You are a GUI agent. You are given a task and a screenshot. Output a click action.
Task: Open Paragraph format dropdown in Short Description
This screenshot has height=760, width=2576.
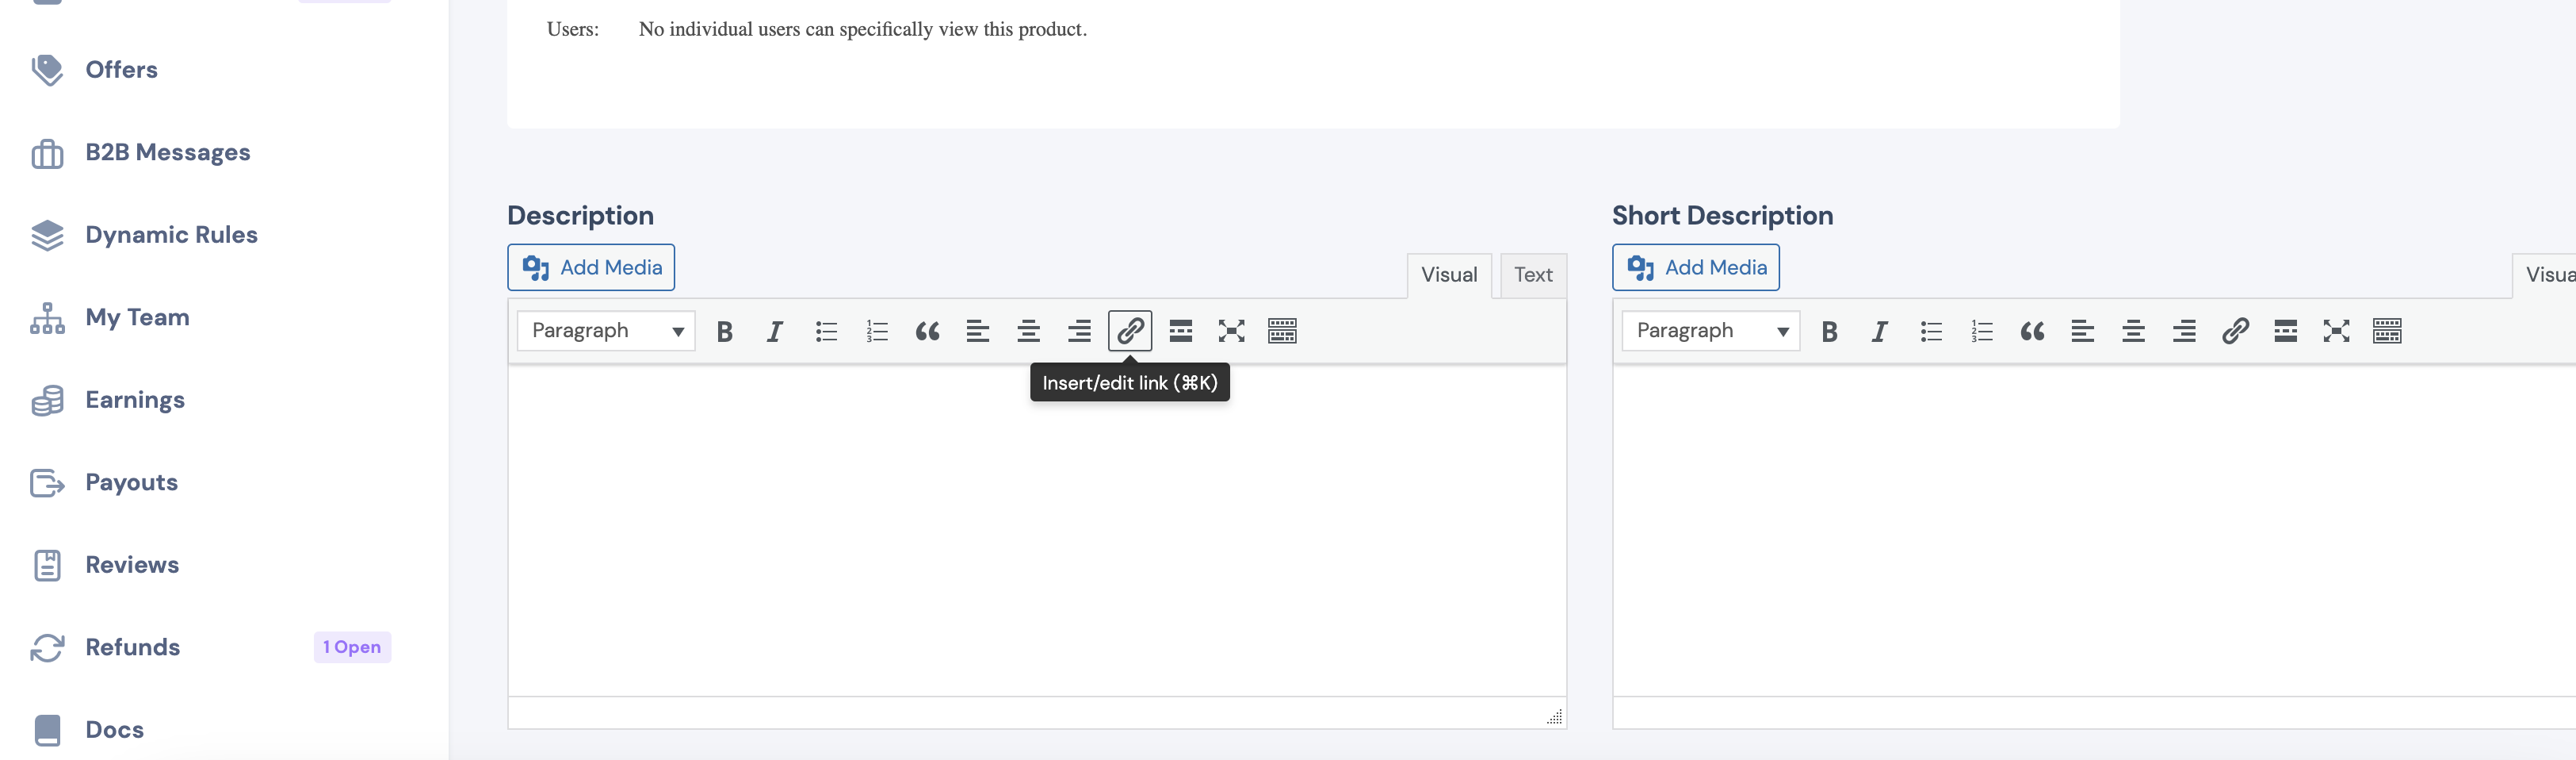[x=1711, y=332]
